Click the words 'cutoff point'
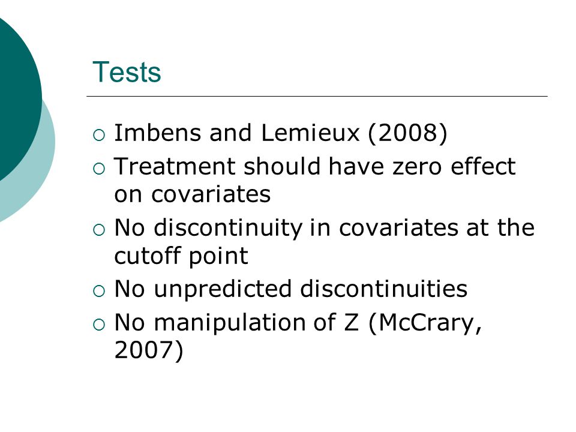 pos(181,256)
